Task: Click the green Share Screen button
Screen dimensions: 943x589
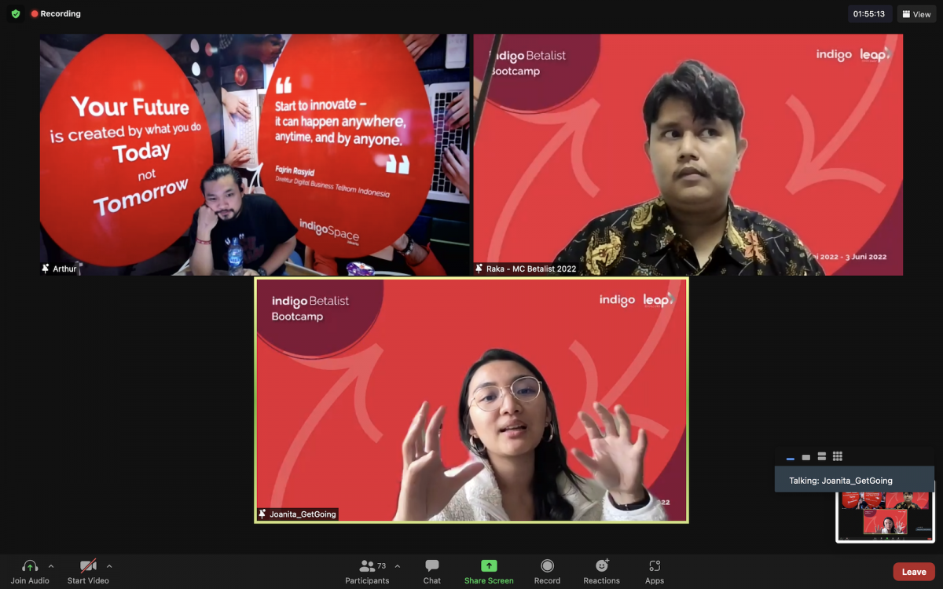Action: [489, 571]
